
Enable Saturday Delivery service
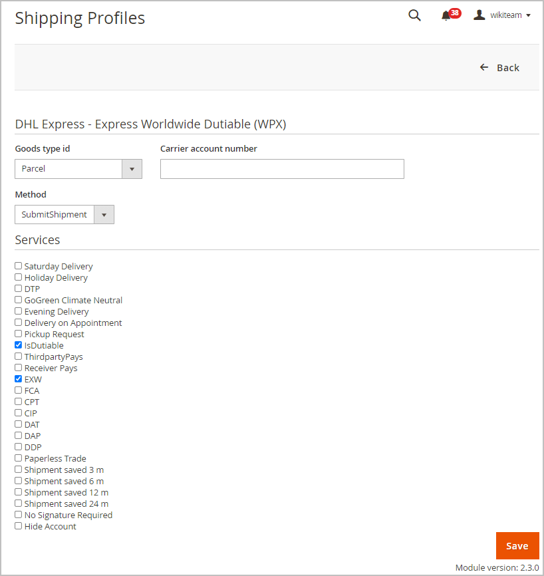pyautogui.click(x=18, y=265)
